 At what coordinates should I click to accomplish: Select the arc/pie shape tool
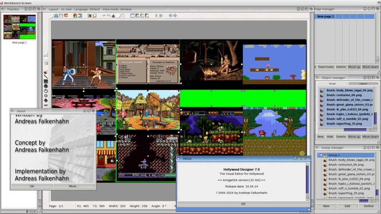[x=46, y=91]
